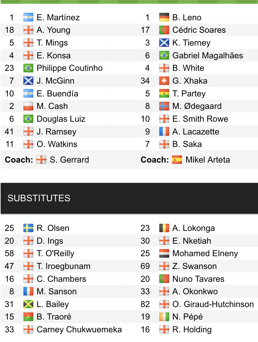Screen dimensions: 258x342
Task: Click the Brazil flag next to Philippe Coutinho
Action: tap(28, 68)
